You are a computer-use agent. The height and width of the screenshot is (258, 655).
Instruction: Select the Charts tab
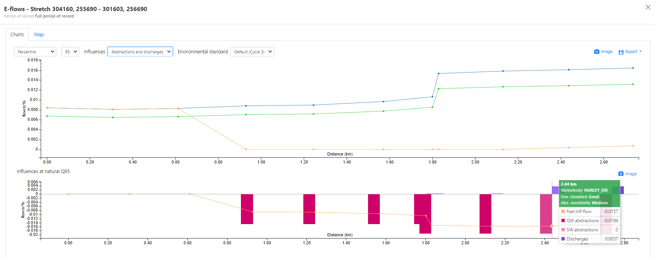pyautogui.click(x=17, y=35)
